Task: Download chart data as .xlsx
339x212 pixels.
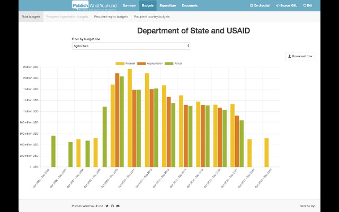Action: point(300,56)
